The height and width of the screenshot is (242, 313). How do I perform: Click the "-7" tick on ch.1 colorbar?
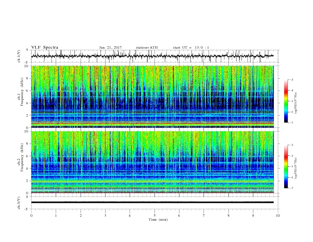click(x=292, y=123)
